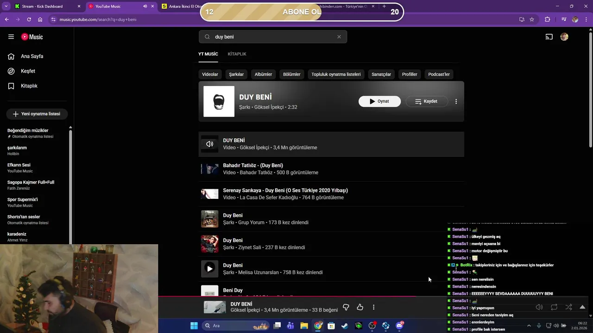Filter results by Sanatçılar
Screen dimensions: 593x333
381,74
